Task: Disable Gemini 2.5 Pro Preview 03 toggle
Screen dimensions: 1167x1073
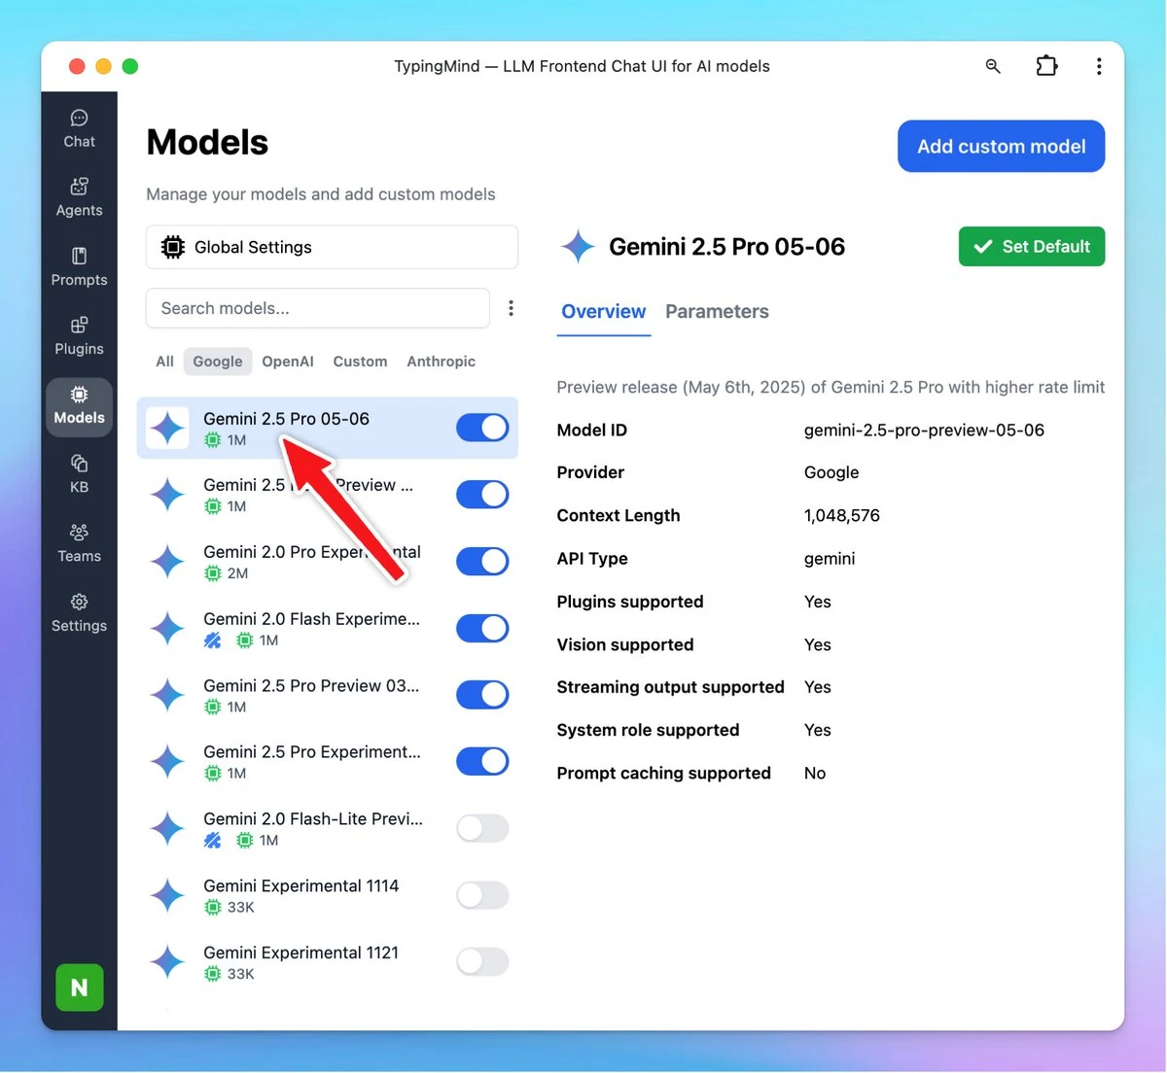Action: [x=482, y=695]
